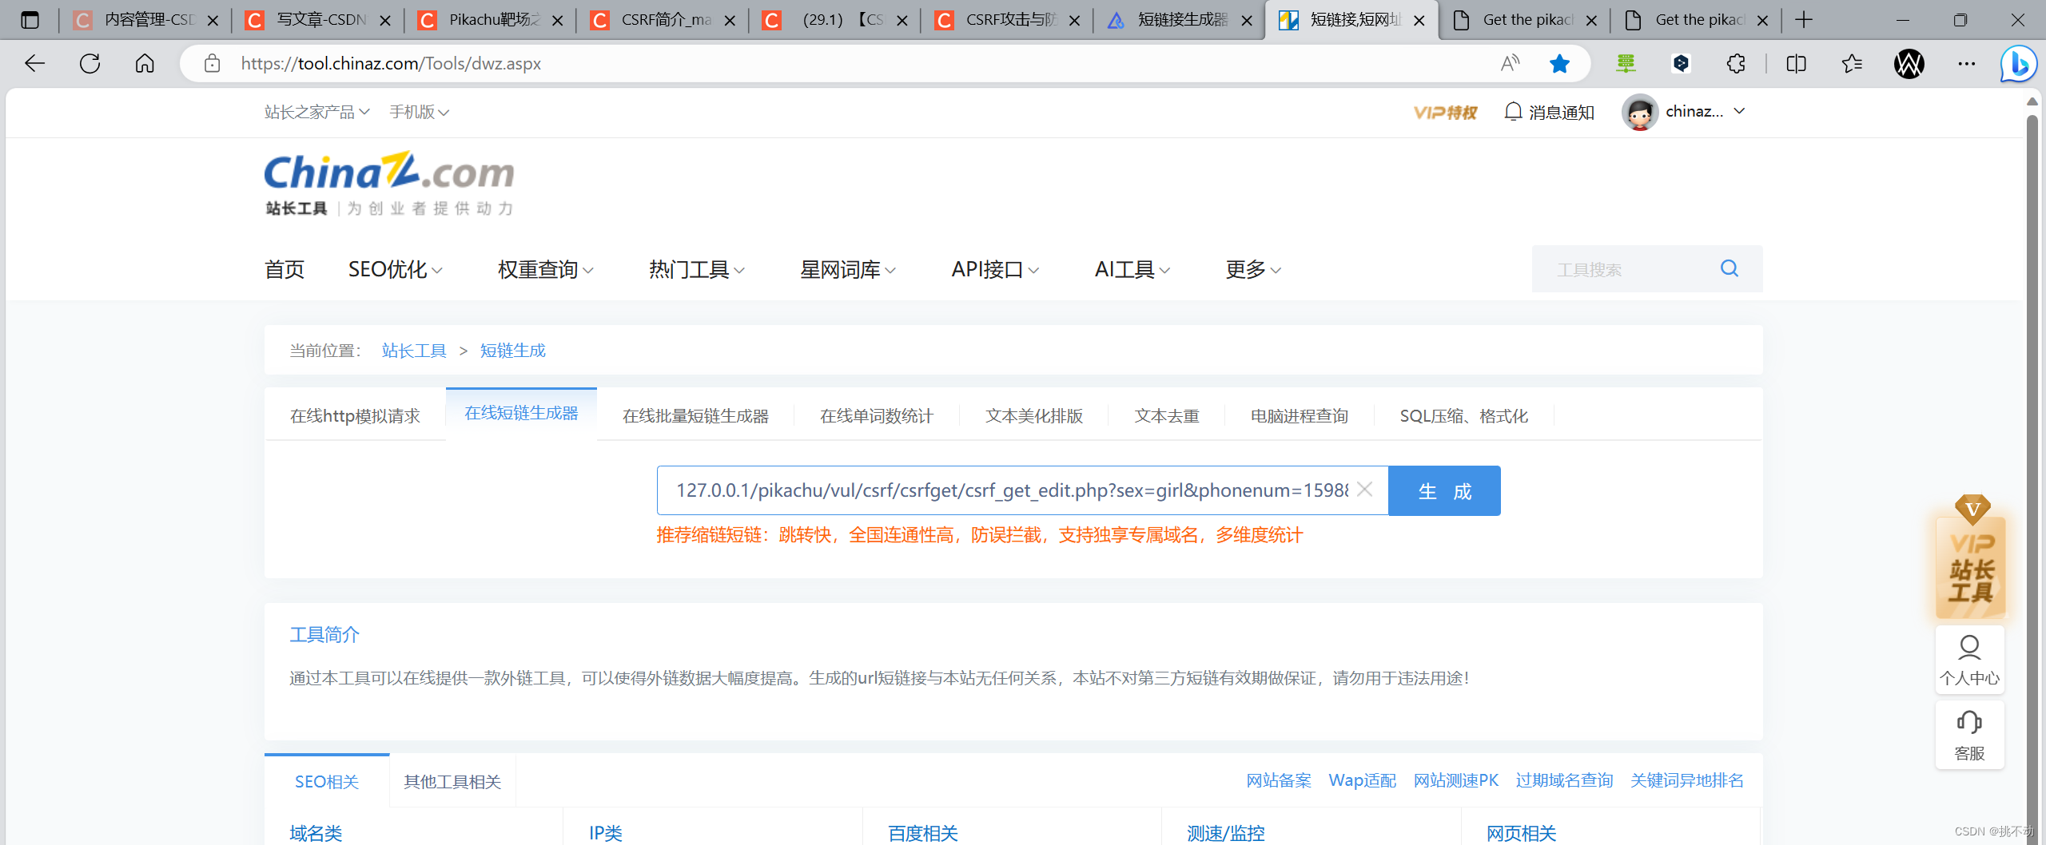Expand the 站长之家产品 dropdown
The height and width of the screenshot is (845, 2046).
point(316,112)
